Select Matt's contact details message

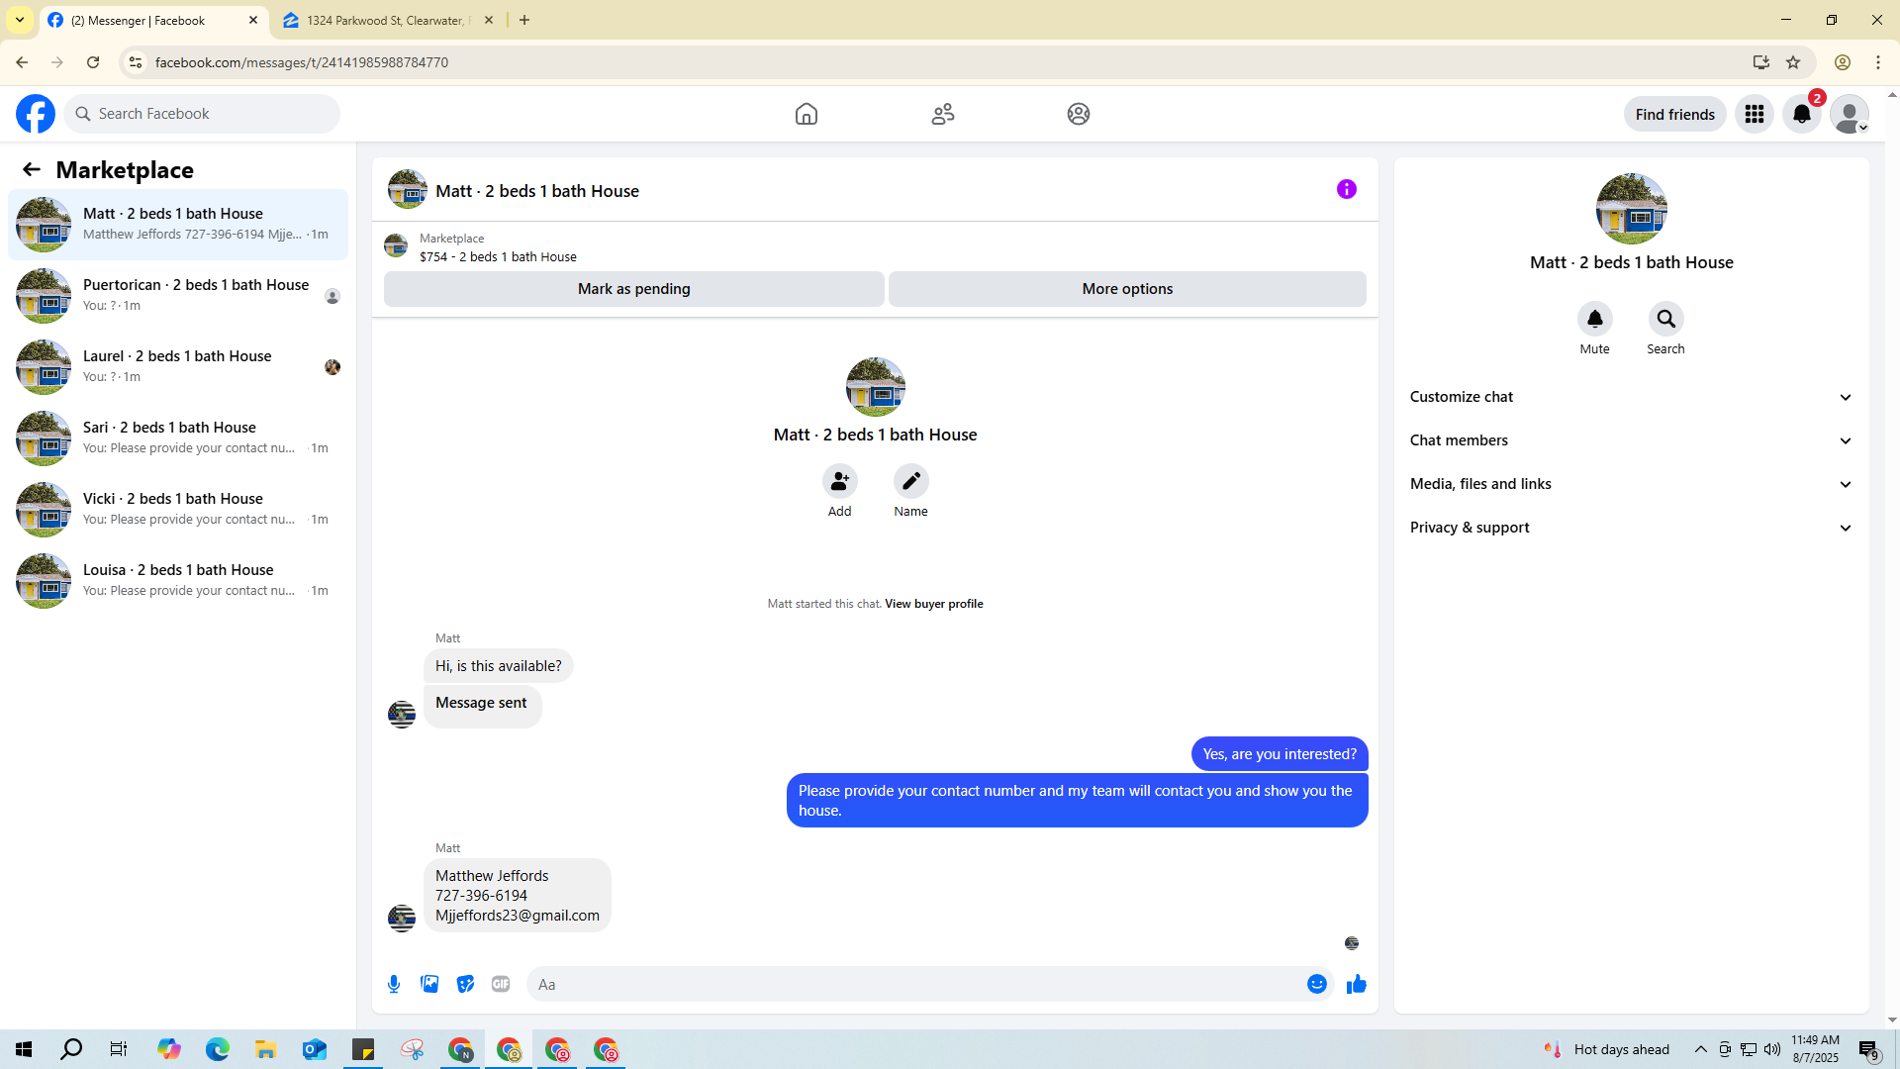[518, 896]
